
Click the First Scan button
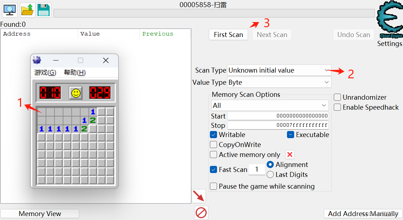tap(228, 35)
